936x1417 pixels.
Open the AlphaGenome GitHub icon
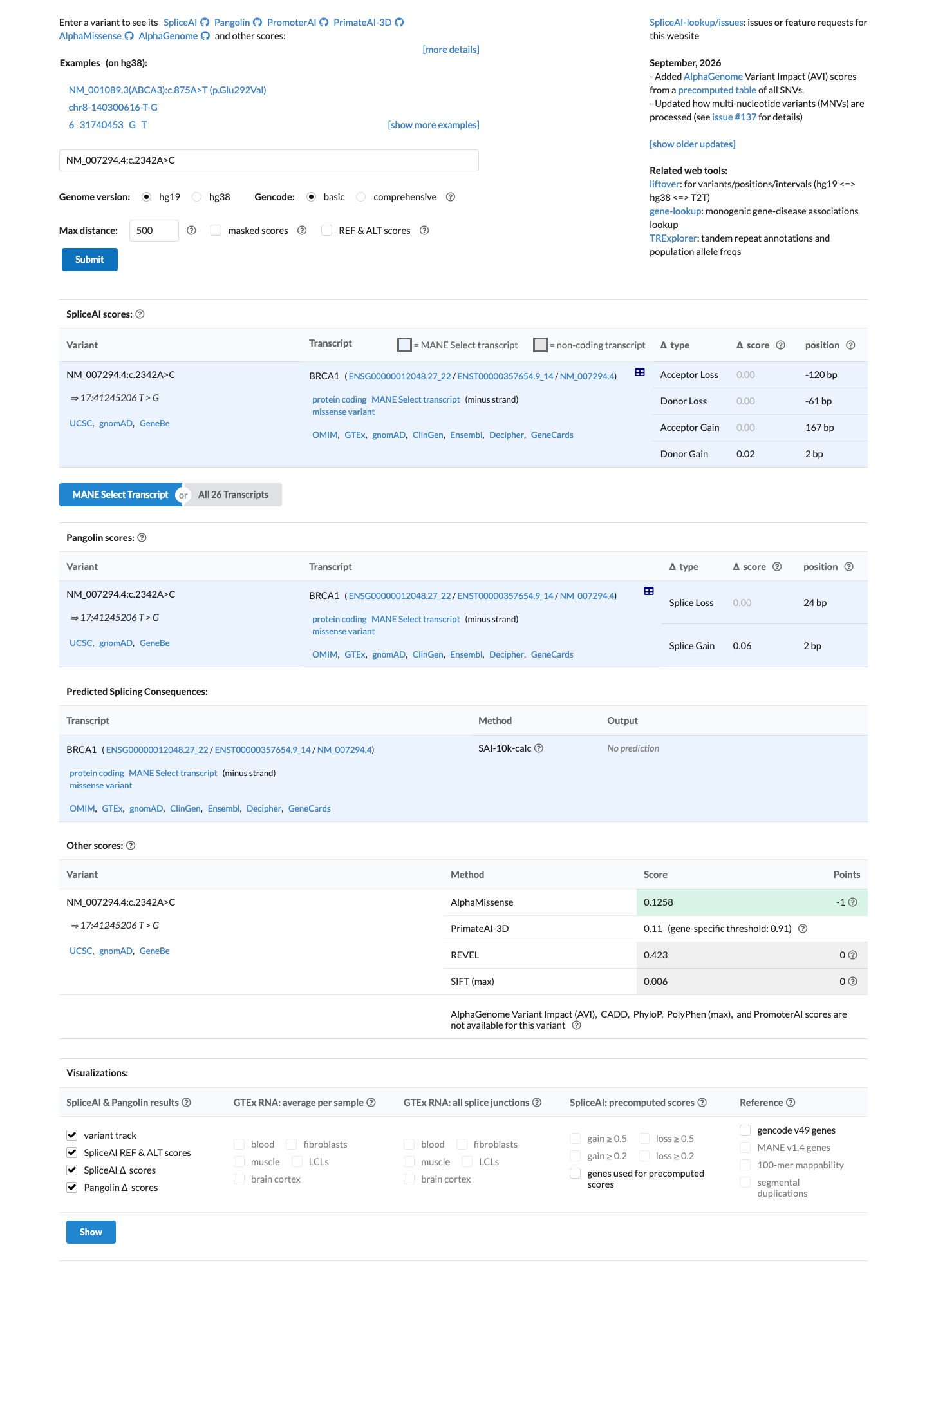click(205, 36)
